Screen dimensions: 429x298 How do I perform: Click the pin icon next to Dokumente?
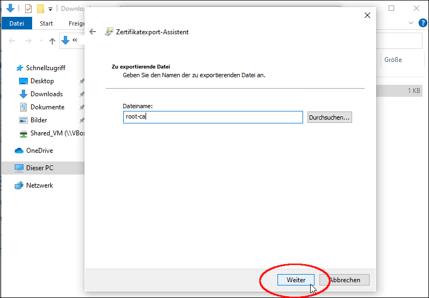tap(82, 107)
